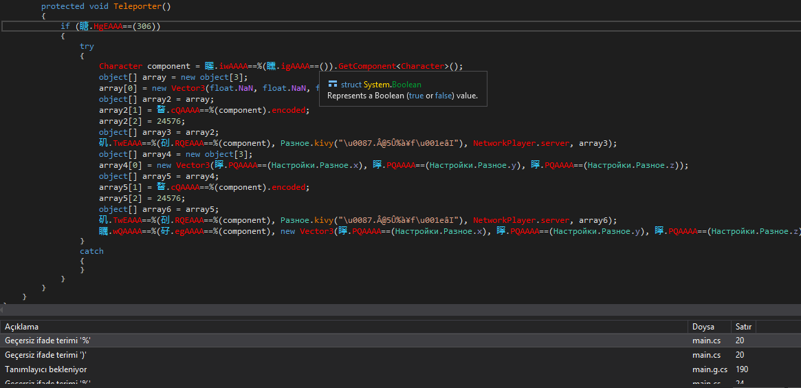Screen dimensions: 801x388
Task: Click 'iwAAAA==' in the Character component line
Action: [x=240, y=66]
